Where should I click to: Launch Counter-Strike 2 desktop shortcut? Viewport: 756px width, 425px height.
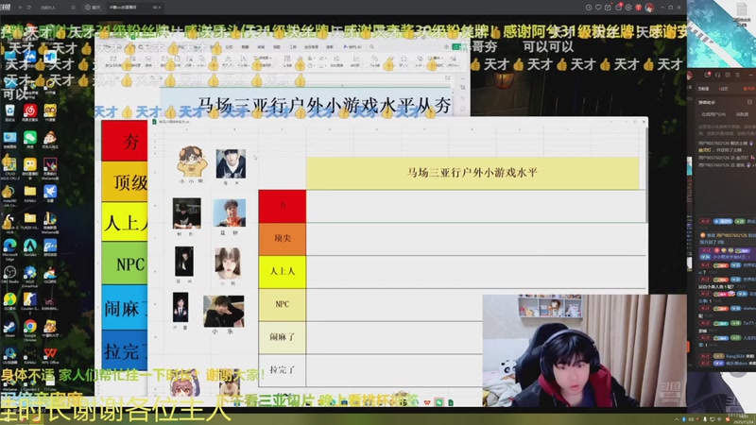[30, 300]
